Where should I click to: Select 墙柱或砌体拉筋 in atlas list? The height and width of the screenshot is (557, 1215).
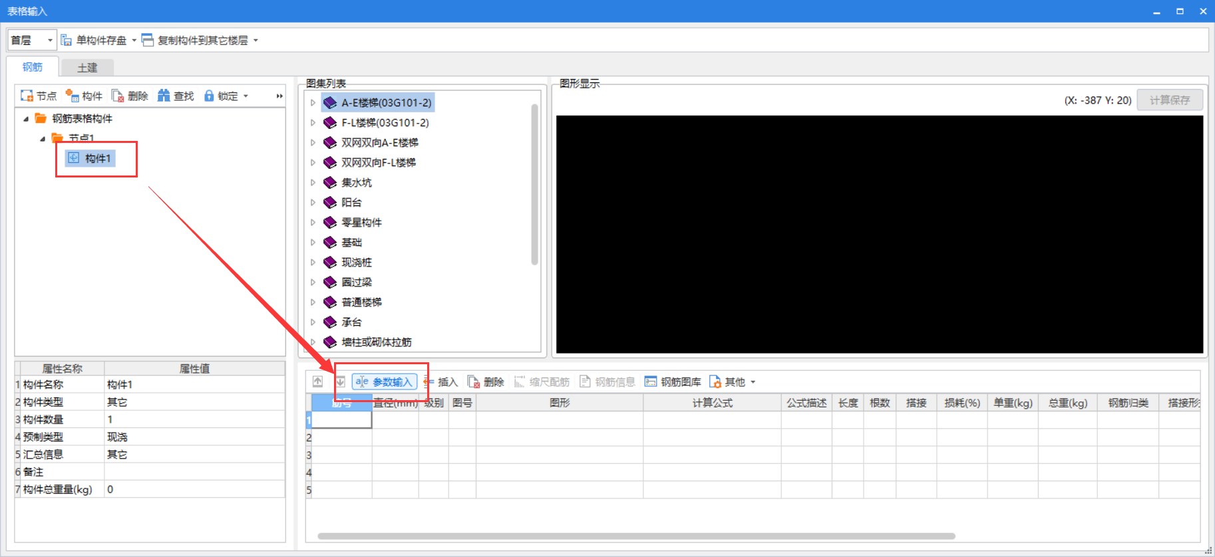click(368, 342)
